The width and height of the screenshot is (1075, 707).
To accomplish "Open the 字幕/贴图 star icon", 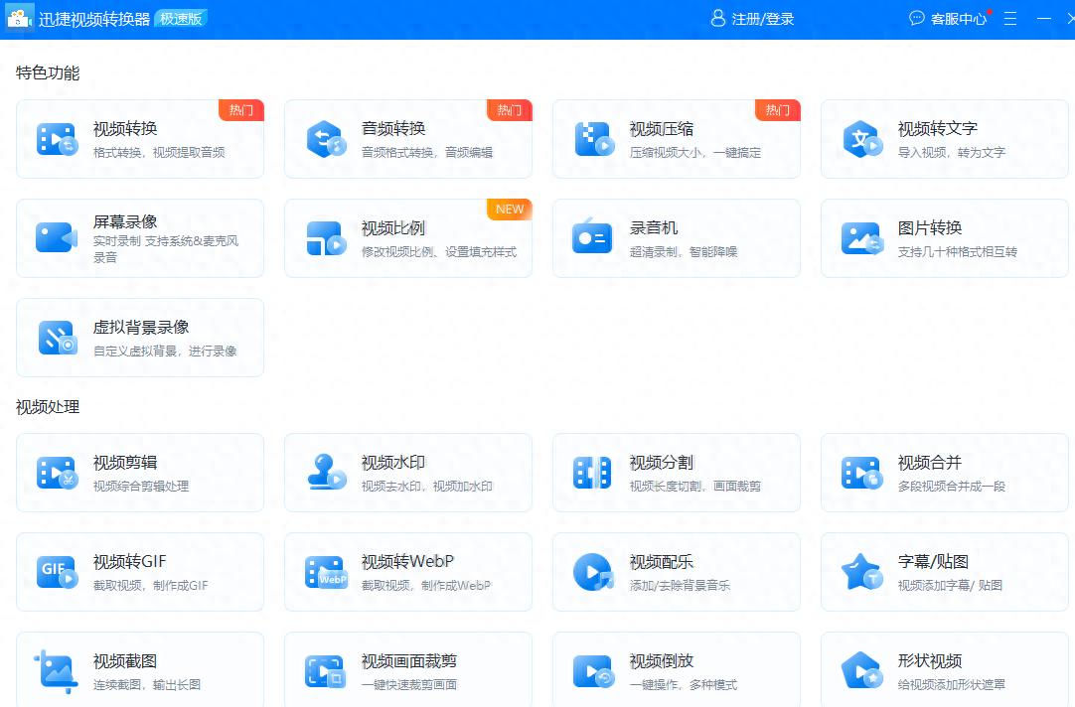I will tap(861, 572).
